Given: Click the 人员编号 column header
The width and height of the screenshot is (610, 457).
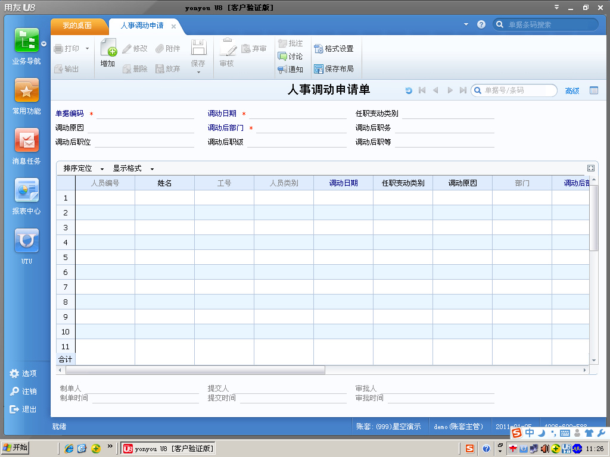Looking at the screenshot, I should (105, 183).
